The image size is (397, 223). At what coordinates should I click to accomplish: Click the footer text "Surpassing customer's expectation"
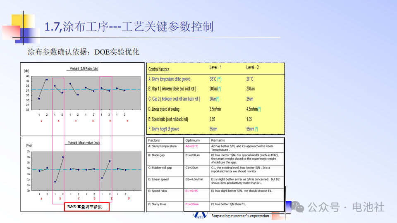240,216
